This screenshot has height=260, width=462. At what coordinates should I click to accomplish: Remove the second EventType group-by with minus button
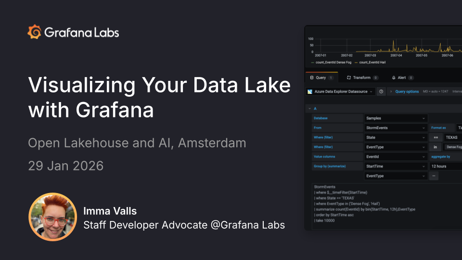click(x=434, y=176)
